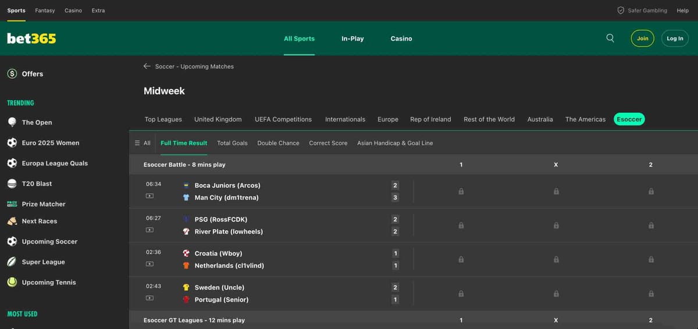Viewport: 698px width, 329px height.
Task: Click locked home-win odds for Boca Juniors match
Action: (x=461, y=191)
